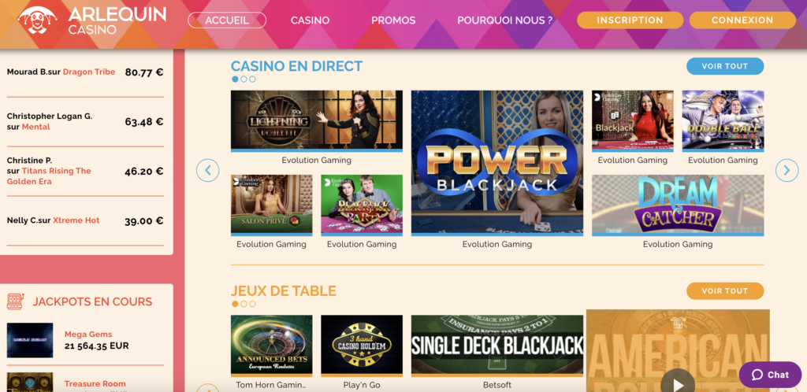Open the Dragon Tribe winner link
The height and width of the screenshot is (392, 807).
click(x=89, y=72)
